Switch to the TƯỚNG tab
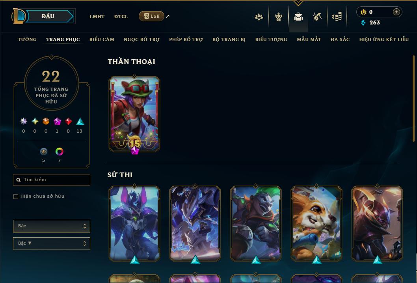The height and width of the screenshot is (283, 417). click(27, 39)
